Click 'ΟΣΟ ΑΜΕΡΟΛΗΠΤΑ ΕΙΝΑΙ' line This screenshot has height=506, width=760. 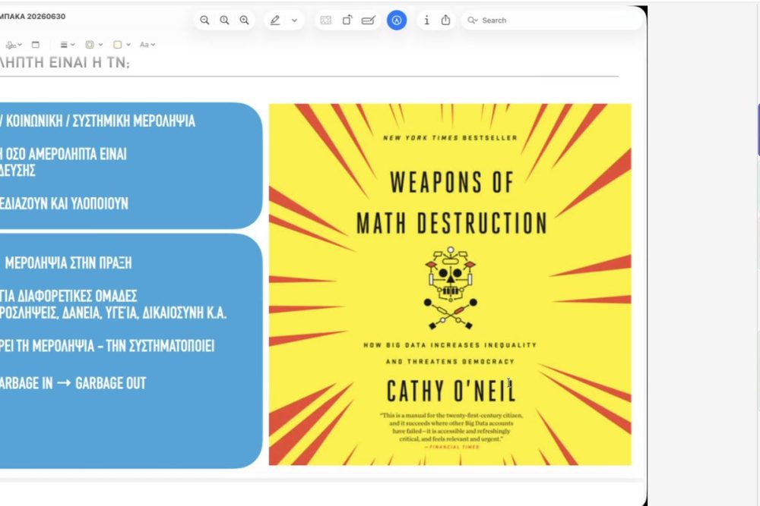pyautogui.click(x=66, y=154)
